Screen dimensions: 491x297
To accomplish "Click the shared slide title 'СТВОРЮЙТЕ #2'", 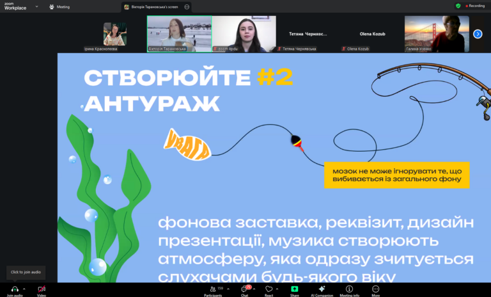I will [x=188, y=77].
